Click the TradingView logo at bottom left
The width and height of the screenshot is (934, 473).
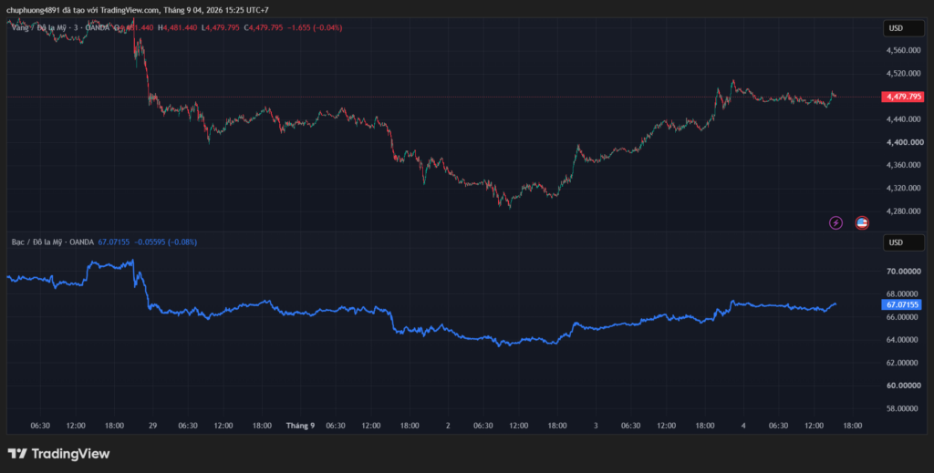[58, 453]
